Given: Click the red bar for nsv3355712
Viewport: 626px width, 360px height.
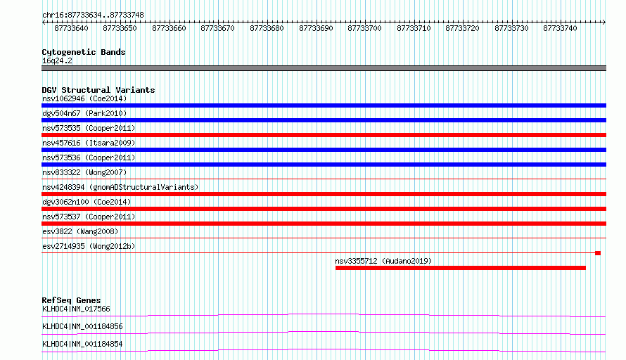Looking at the screenshot, I should 460,268.
